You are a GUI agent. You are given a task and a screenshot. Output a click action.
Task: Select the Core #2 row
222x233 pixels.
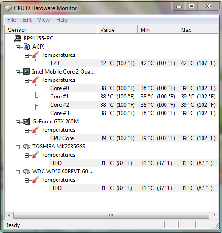pos(133,105)
